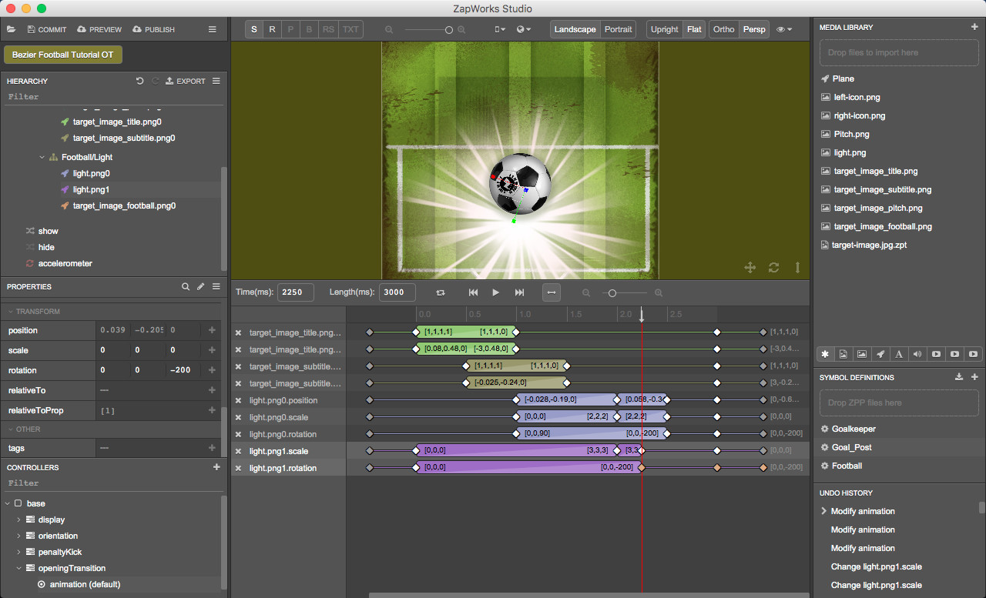
Task: Expand the penaltyKick controller
Action: click(18, 552)
